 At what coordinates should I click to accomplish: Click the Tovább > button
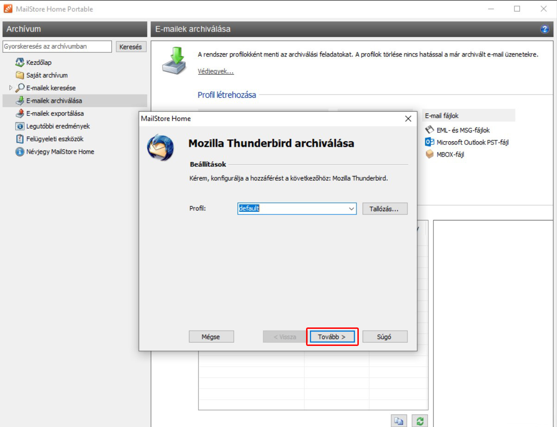332,337
